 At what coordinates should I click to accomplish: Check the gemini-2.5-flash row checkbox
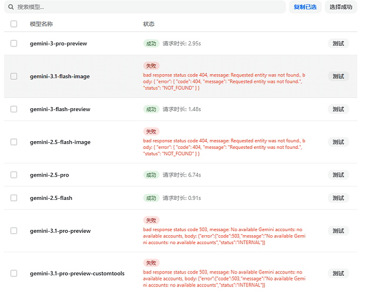[x=14, y=198]
